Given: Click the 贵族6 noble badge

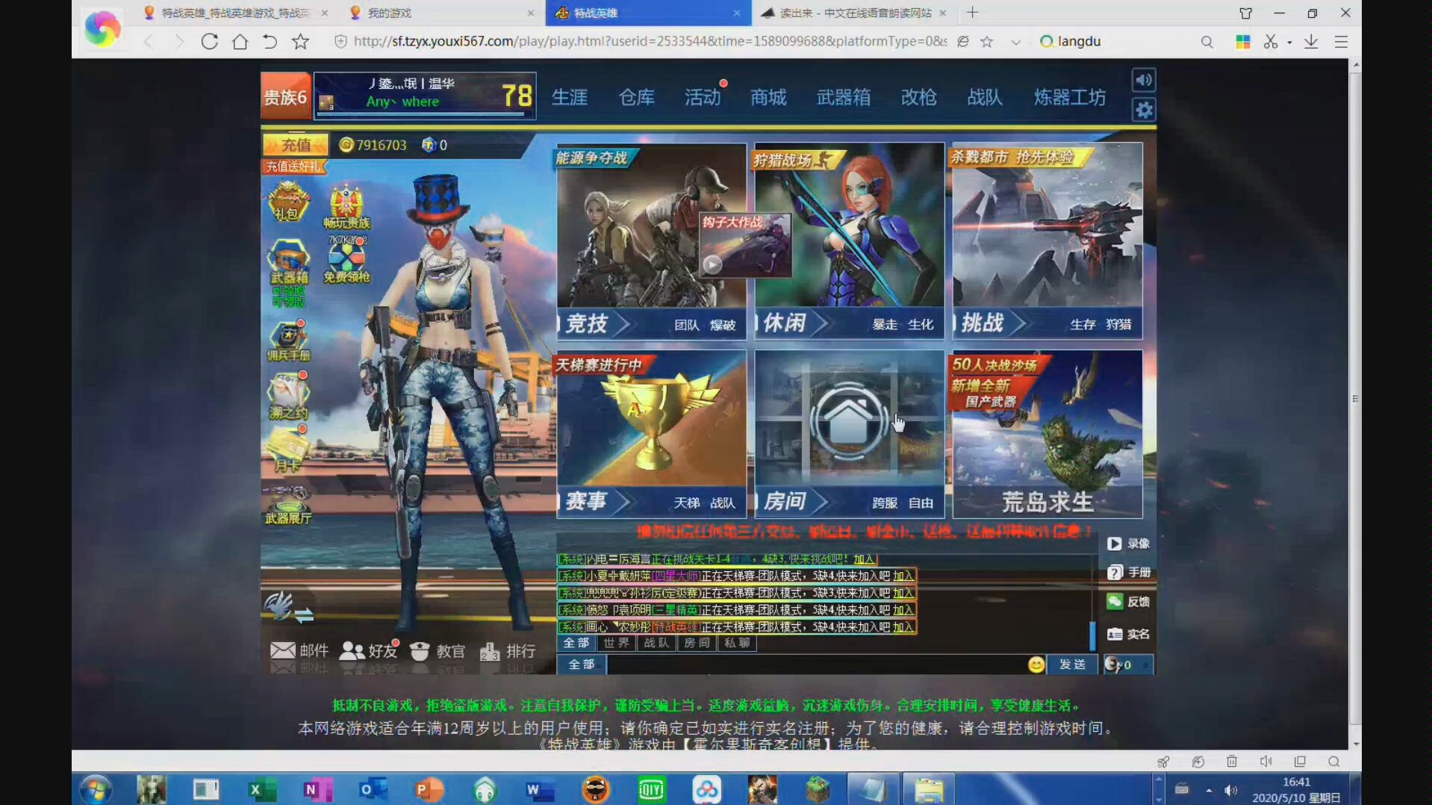Looking at the screenshot, I should 285,96.
